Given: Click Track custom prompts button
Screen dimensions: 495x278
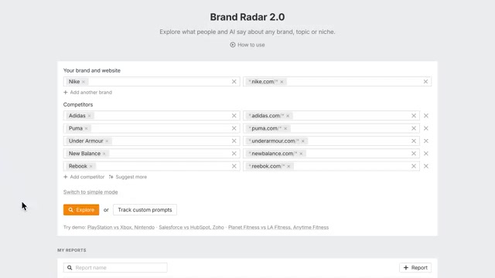Looking at the screenshot, I should (x=145, y=210).
